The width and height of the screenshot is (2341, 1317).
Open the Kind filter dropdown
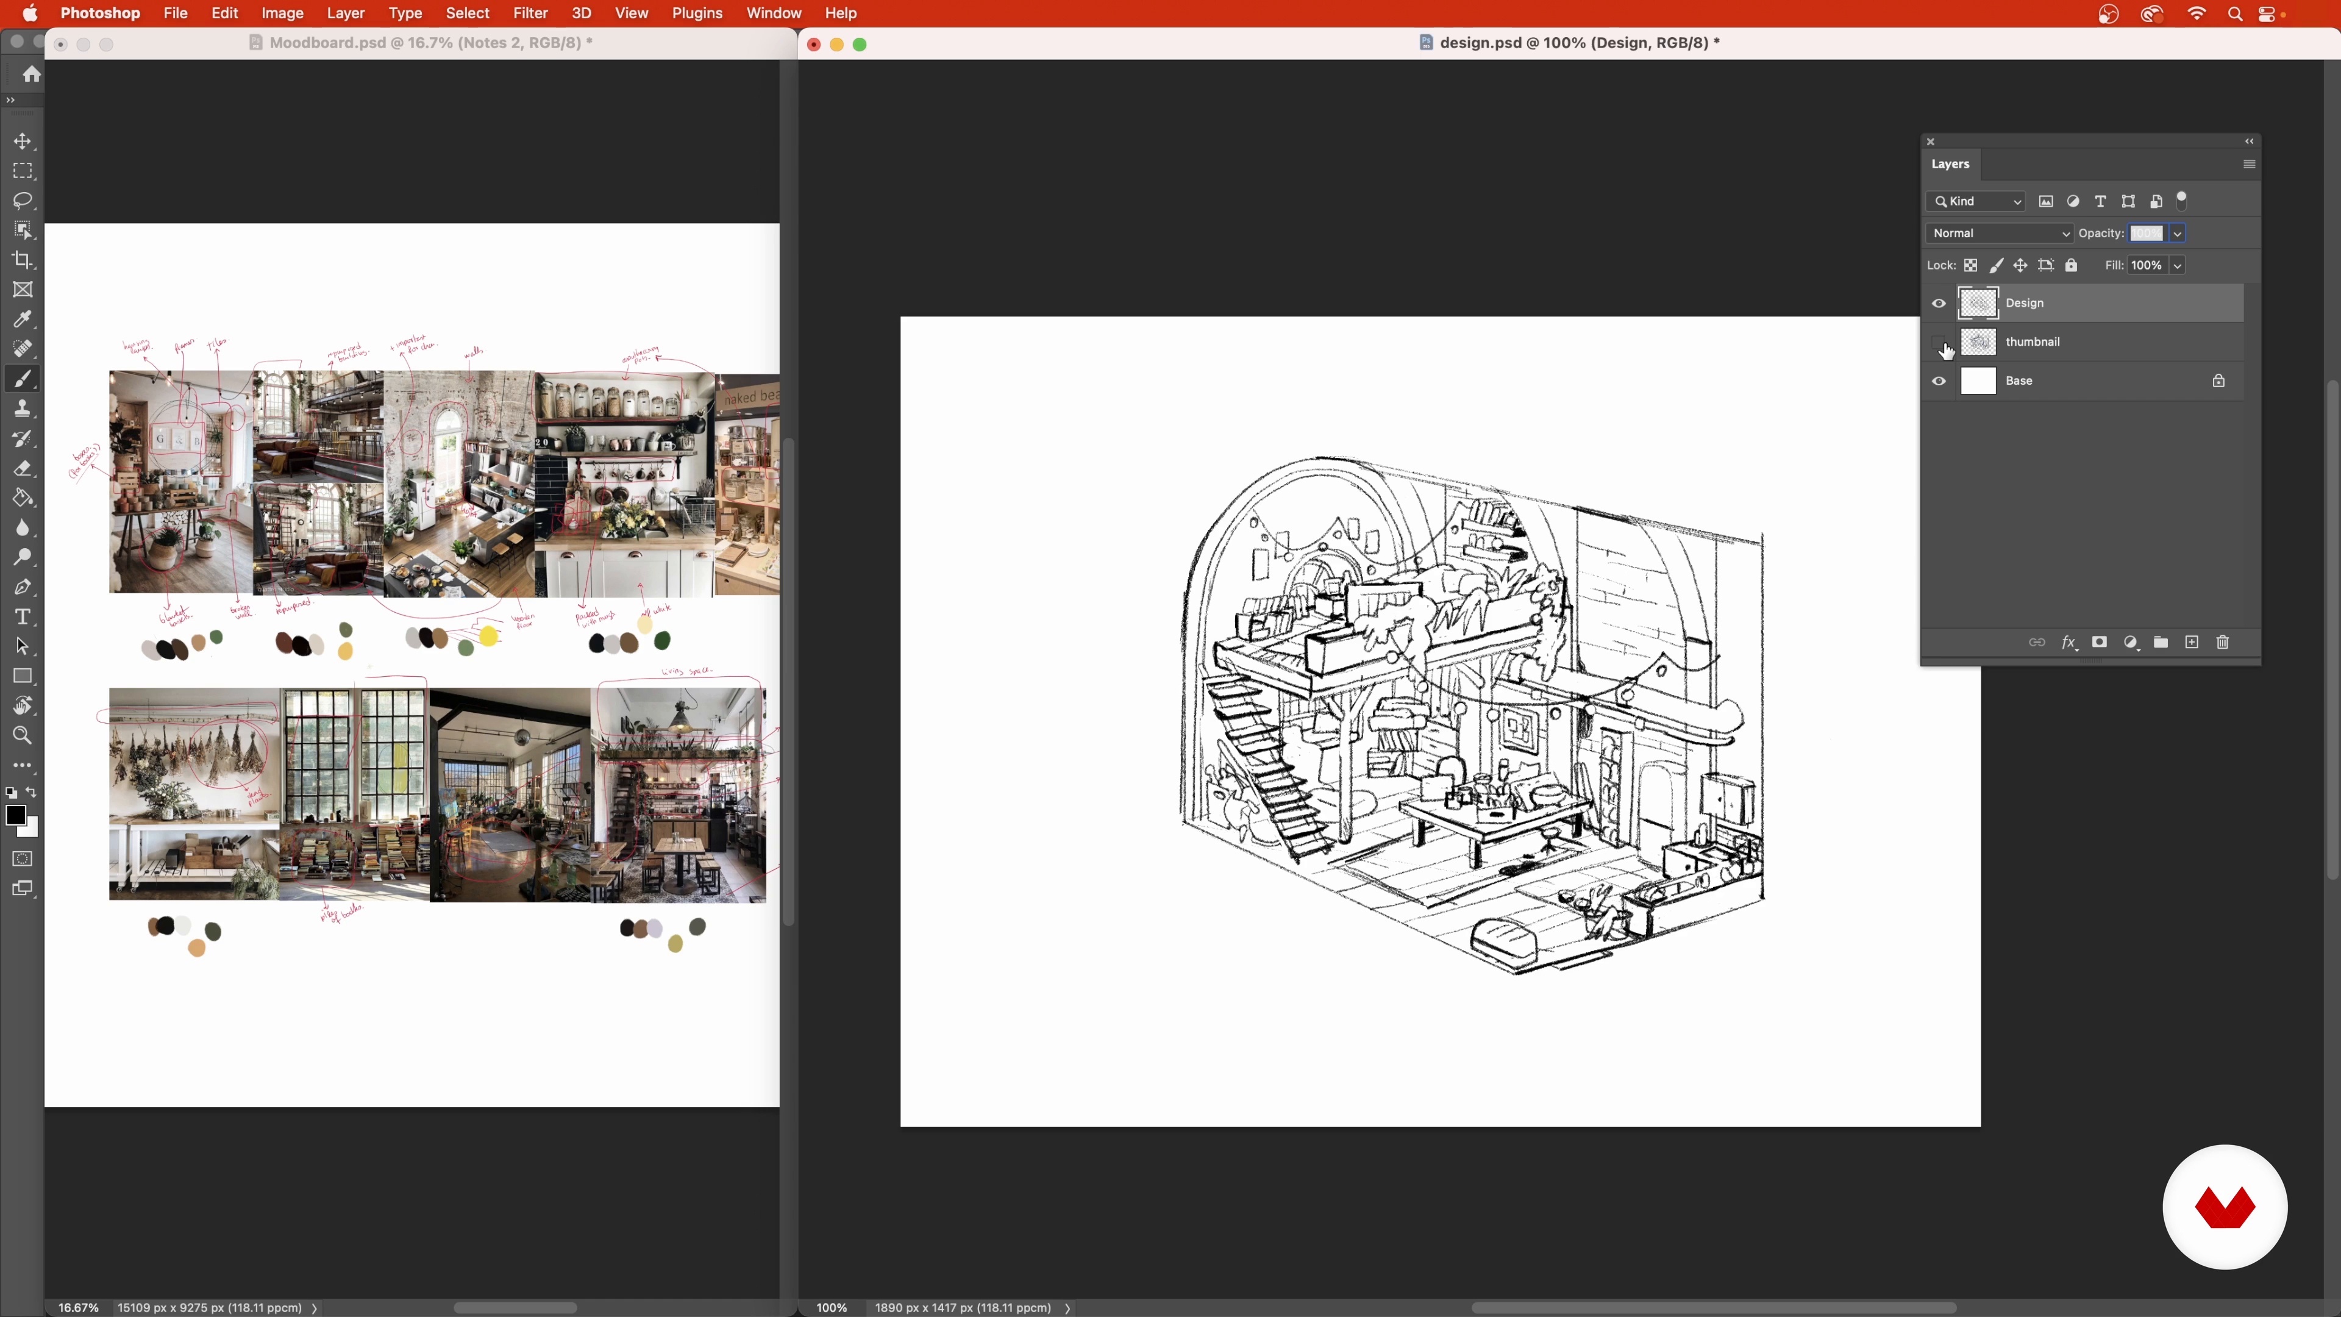click(x=1975, y=202)
